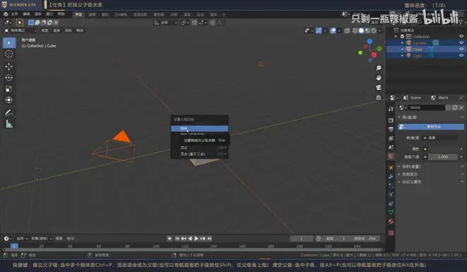Screen dimensions: 467x272
Task: Open the Material properties tab
Action: pyautogui.click(x=391, y=221)
